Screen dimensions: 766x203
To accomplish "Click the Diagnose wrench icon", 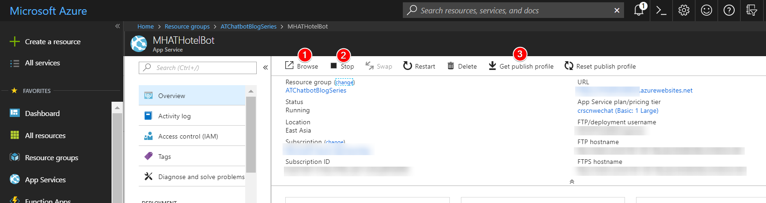I will tap(148, 176).
